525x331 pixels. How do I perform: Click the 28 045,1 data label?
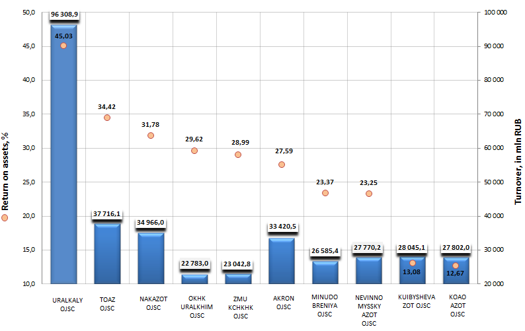411,248
